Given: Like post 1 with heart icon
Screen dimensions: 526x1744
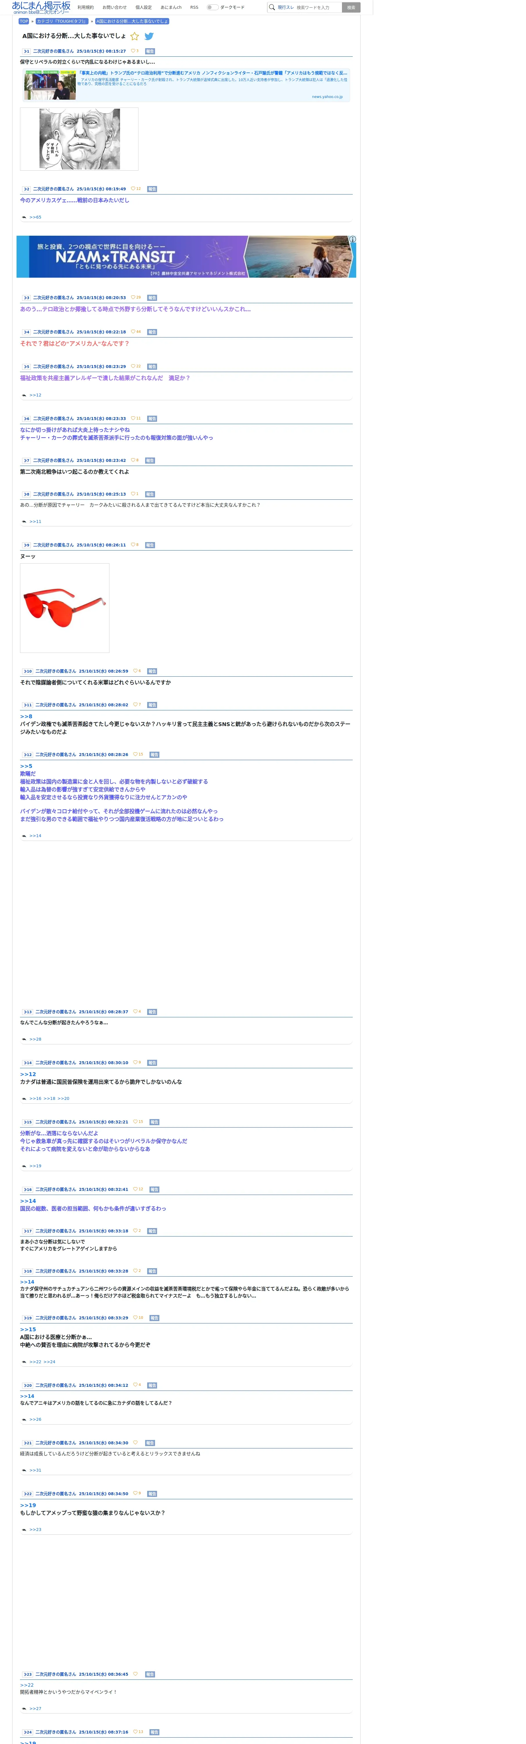Looking at the screenshot, I should click(x=133, y=51).
